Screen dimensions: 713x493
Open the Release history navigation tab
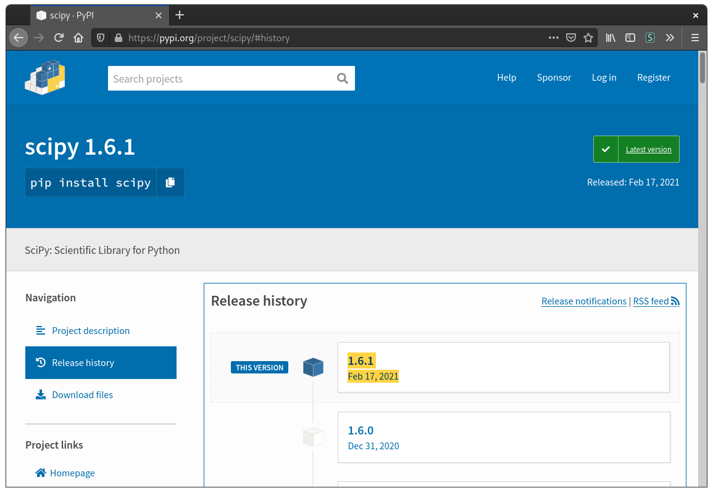[x=101, y=363]
